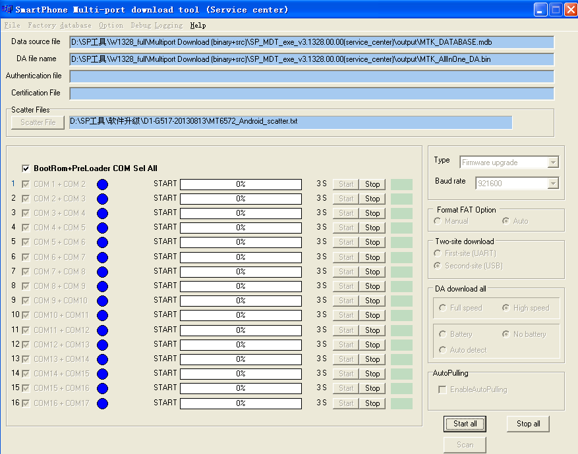This screenshot has height=454, width=578.
Task: Open the Help menu
Action: pyautogui.click(x=198, y=26)
